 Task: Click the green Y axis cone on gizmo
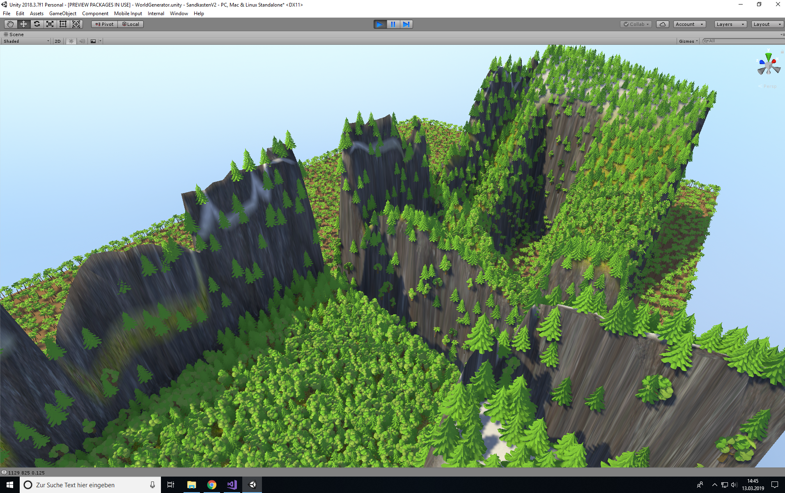[x=768, y=56]
